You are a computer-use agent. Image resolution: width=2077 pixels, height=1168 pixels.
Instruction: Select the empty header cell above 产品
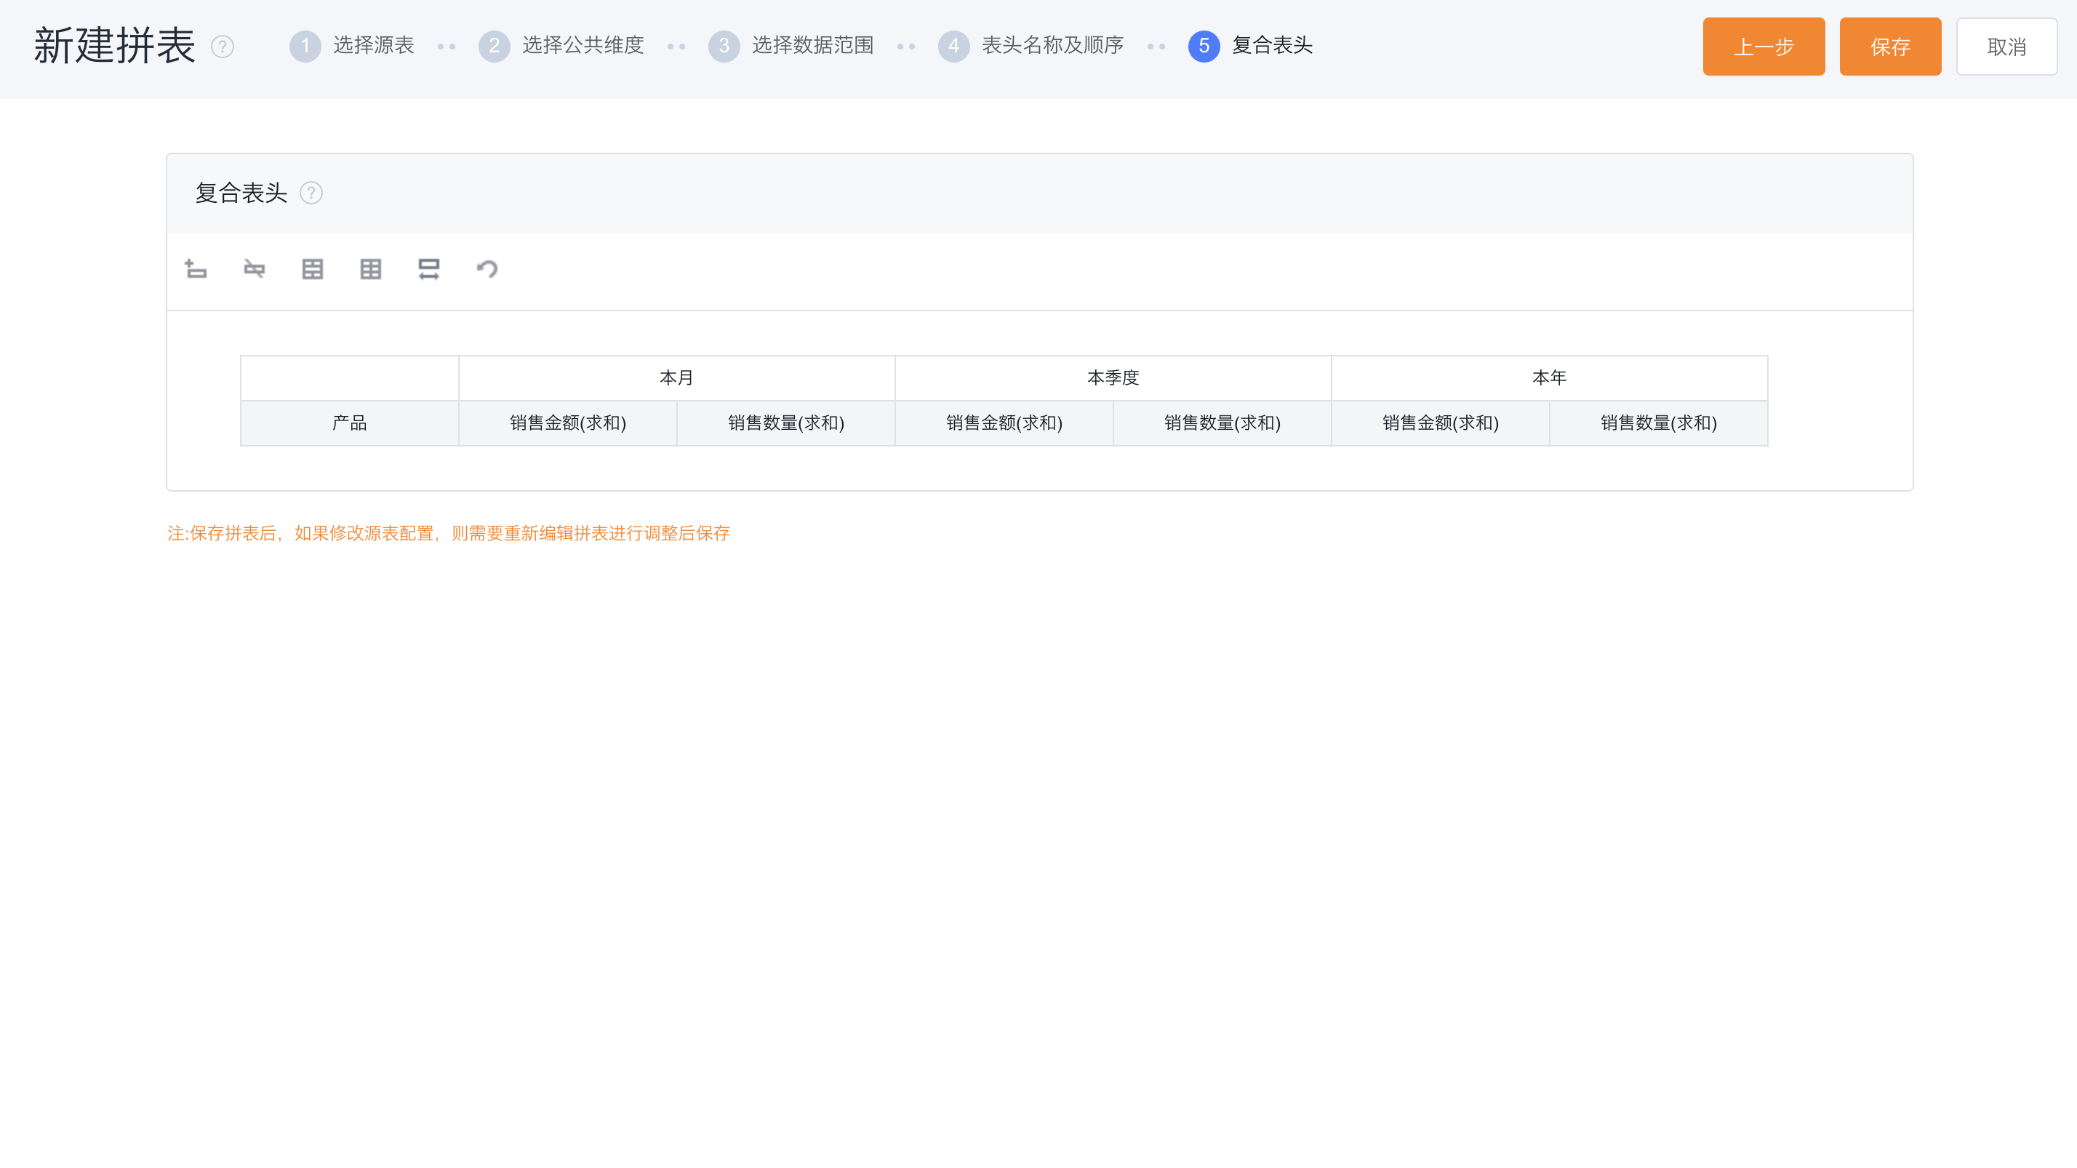pos(350,377)
